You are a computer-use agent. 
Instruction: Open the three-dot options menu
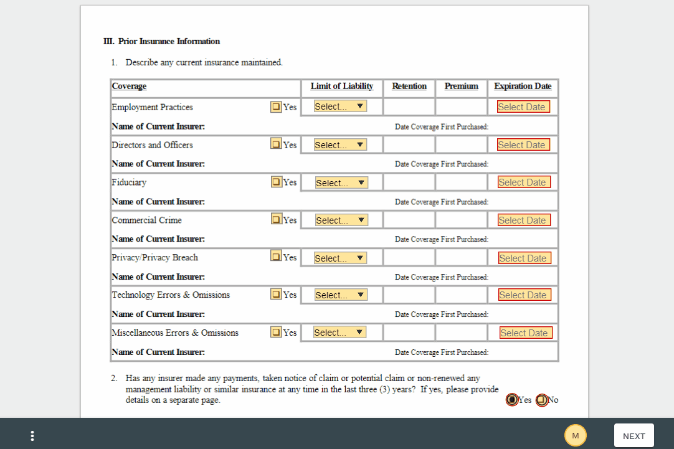[32, 436]
